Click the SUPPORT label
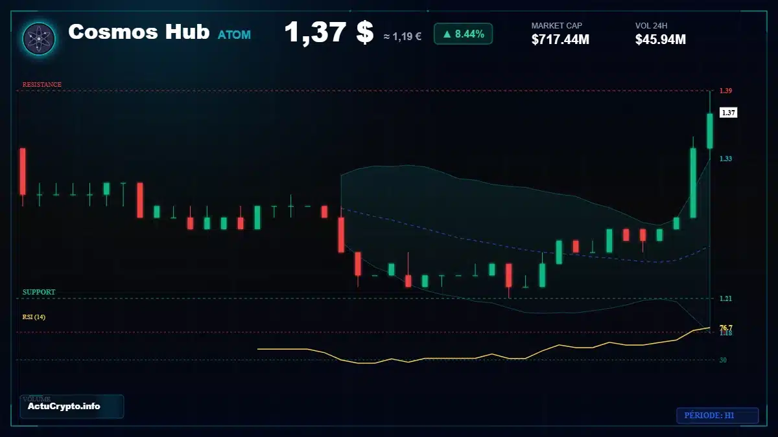The width and height of the screenshot is (778, 437). [39, 293]
